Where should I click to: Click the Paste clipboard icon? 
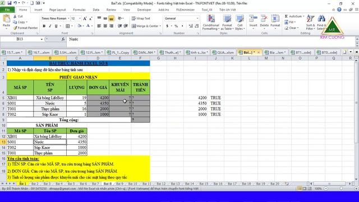[6, 19]
